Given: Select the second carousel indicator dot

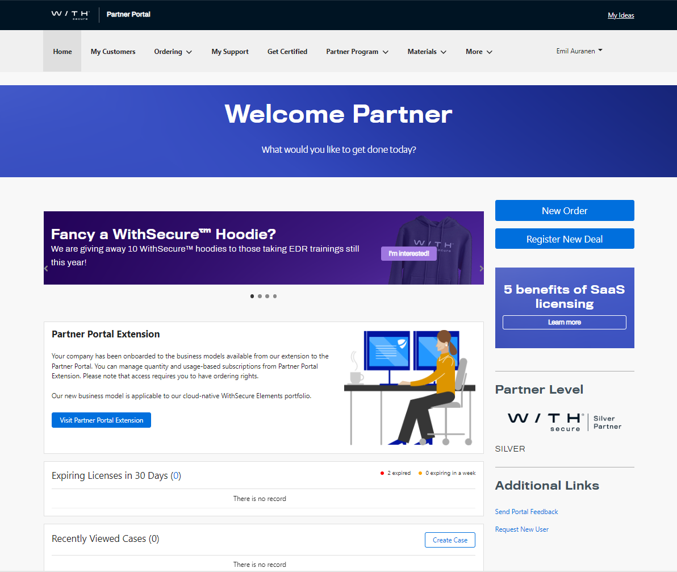Looking at the screenshot, I should [260, 296].
